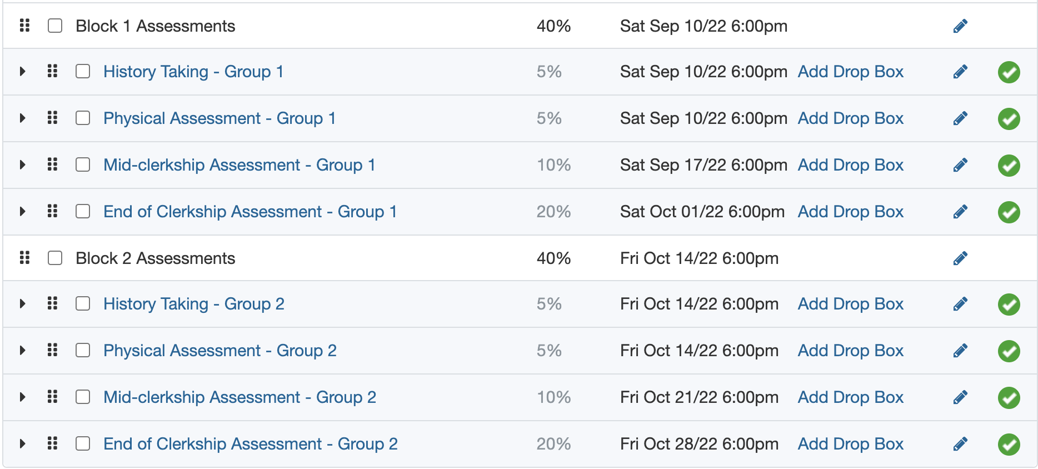The width and height of the screenshot is (1038, 469).
Task: Expand End of Clerkship Assessment - Group 1
Action: click(22, 212)
